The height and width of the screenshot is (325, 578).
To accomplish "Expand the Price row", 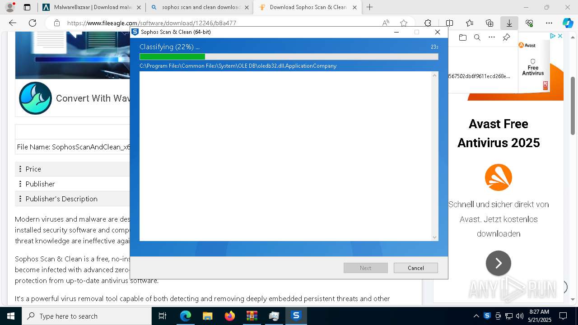I will [x=73, y=169].
